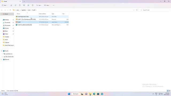Click the Cut icon in toolbar
This screenshot has height=96, width=171.
point(11,5)
